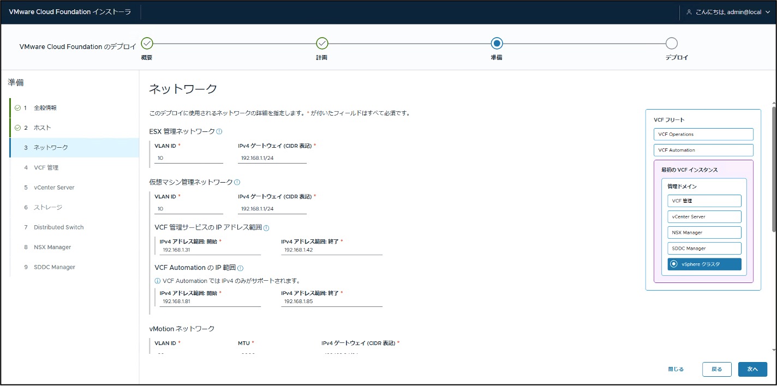
Task: Click the VCF Automation diagram box
Action: 703,150
